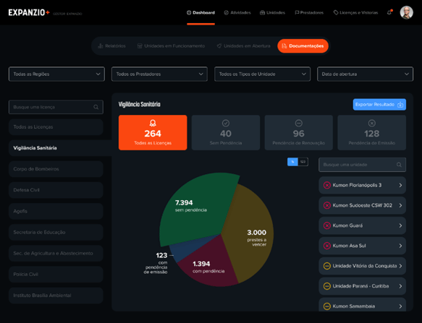The width and height of the screenshot is (422, 323).
Task: Click red X status icon for Kumon Guará
Action: pyautogui.click(x=326, y=225)
